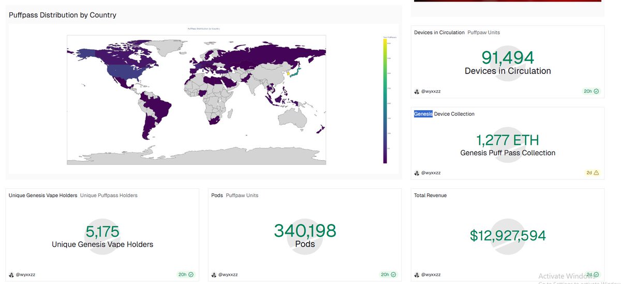Click the Unique Genesis Vape Holders card title
Image resolution: width=621 pixels, height=284 pixels.
[x=43, y=196]
